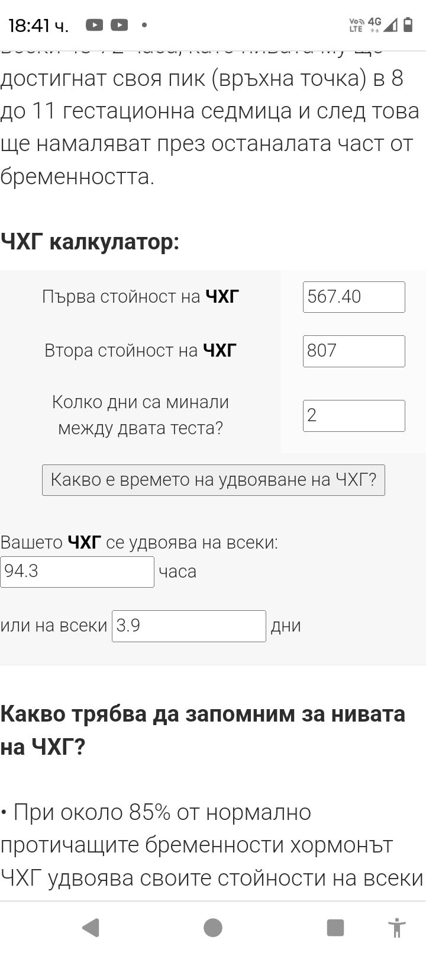Tap the "ЧХГ калкулатор:" heading
Image resolution: width=426 pixels, height=955 pixels.
tap(90, 242)
